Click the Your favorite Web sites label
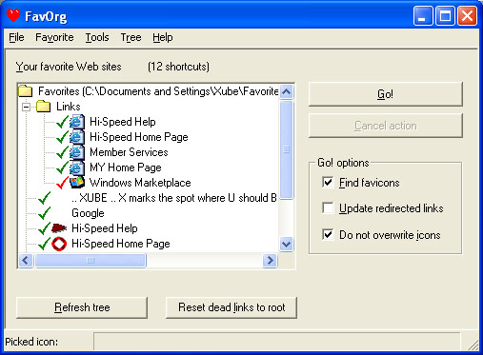Screen dimensions: 483x355 click(x=69, y=67)
